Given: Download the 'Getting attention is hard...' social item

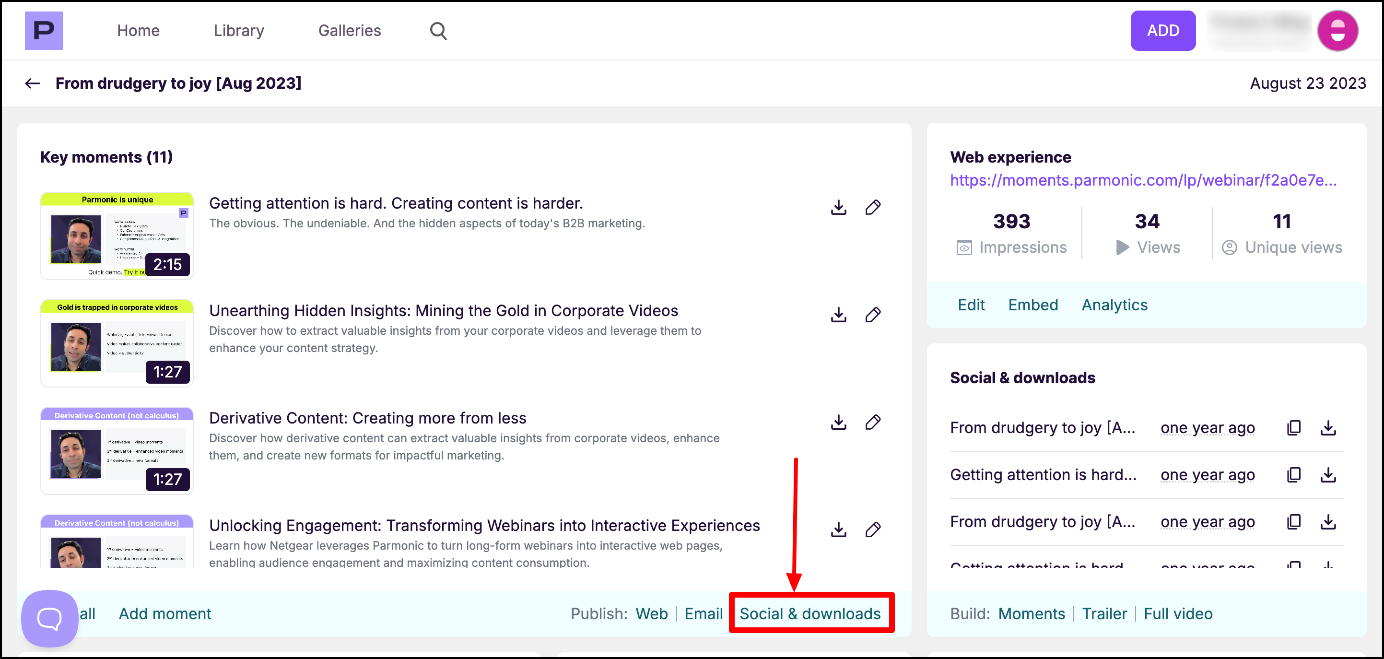Looking at the screenshot, I should 1328,475.
